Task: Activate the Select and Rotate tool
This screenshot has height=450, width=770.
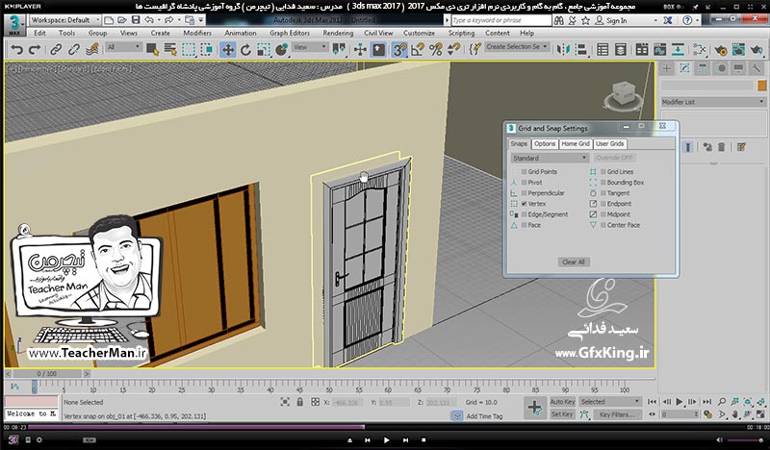Action: [x=245, y=50]
